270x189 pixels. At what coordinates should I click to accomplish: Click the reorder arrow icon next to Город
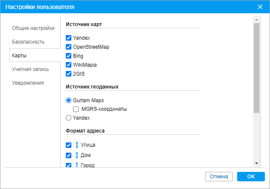tap(77, 165)
